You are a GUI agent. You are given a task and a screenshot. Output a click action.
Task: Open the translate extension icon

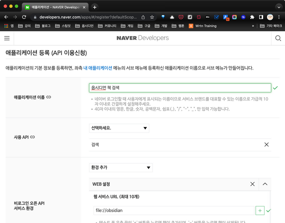pyautogui.click(x=226, y=17)
